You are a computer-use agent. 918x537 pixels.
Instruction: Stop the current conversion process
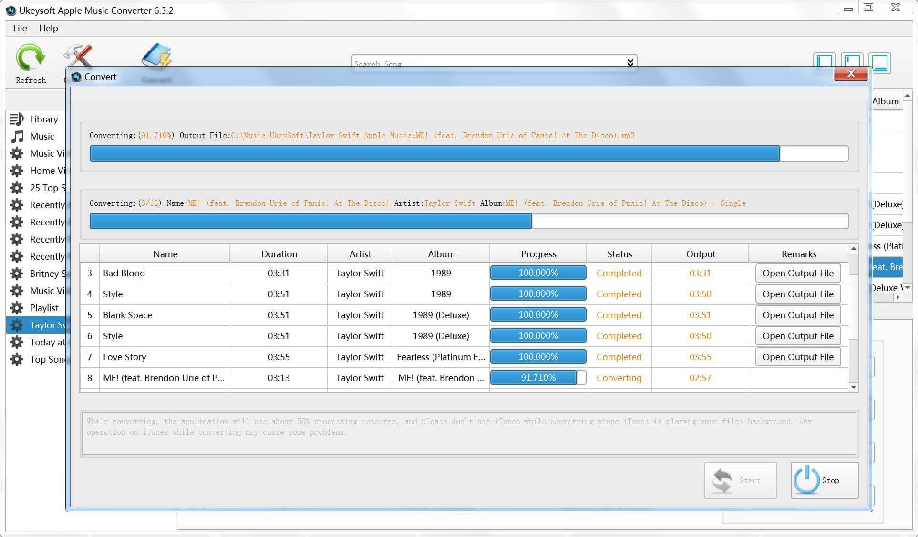click(822, 480)
